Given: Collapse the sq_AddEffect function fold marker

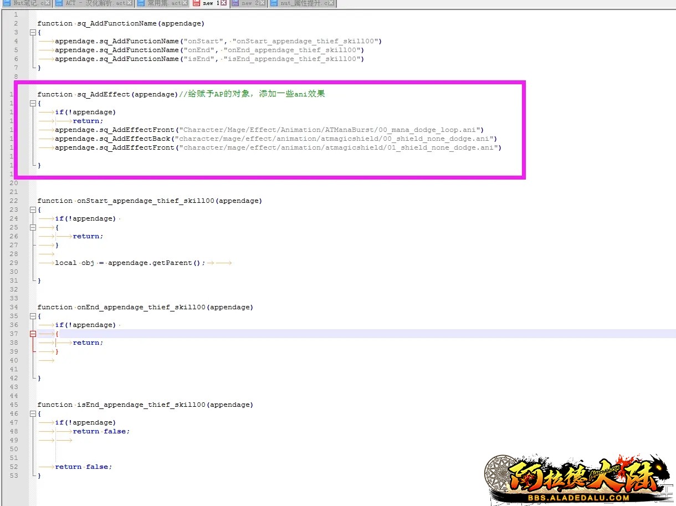Looking at the screenshot, I should (33, 103).
